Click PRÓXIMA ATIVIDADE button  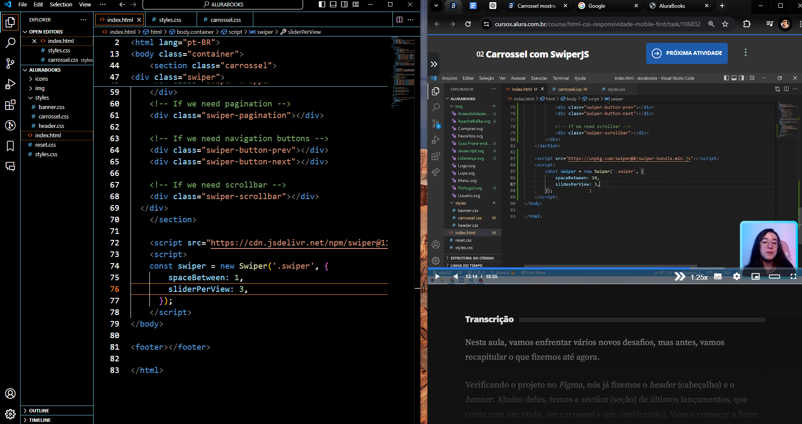(687, 53)
